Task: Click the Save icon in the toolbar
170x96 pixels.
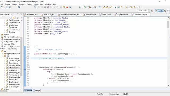Action: coord(7,7)
